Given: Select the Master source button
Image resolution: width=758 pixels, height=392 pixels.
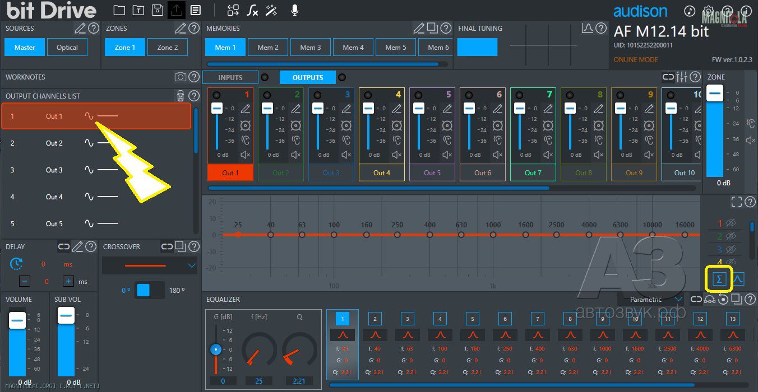Looking at the screenshot, I should 25,48.
